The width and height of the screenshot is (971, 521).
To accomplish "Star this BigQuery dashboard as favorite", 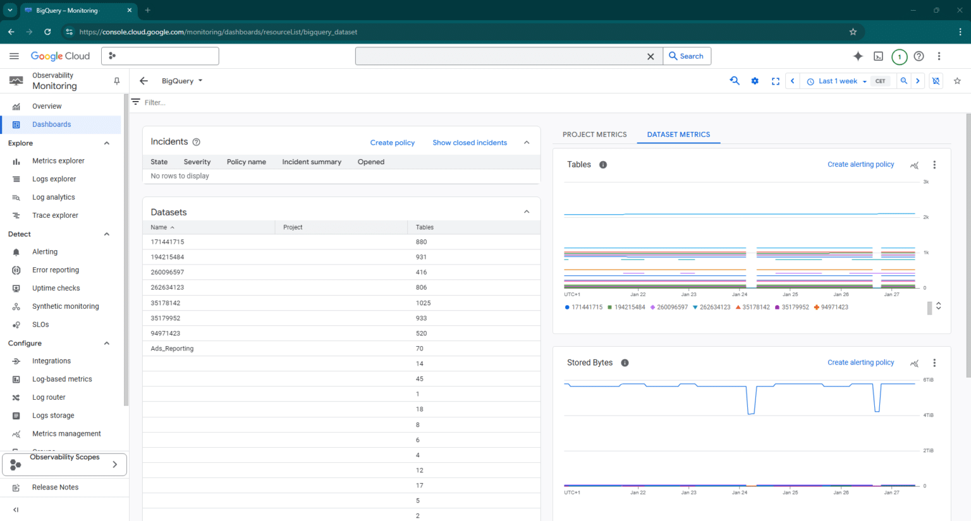I will click(x=957, y=81).
